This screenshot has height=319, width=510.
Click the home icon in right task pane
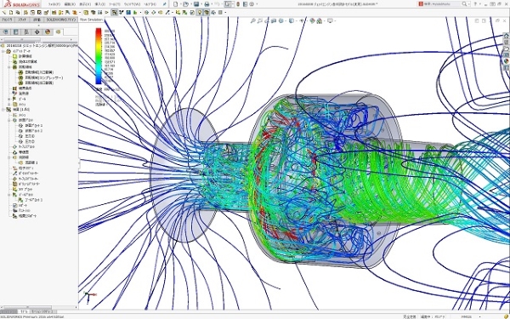pos(506,36)
